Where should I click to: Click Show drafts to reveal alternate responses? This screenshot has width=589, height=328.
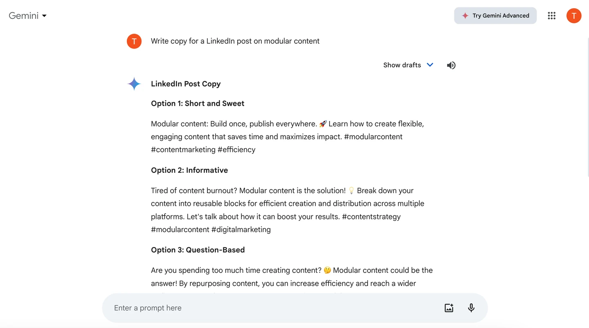coord(402,65)
